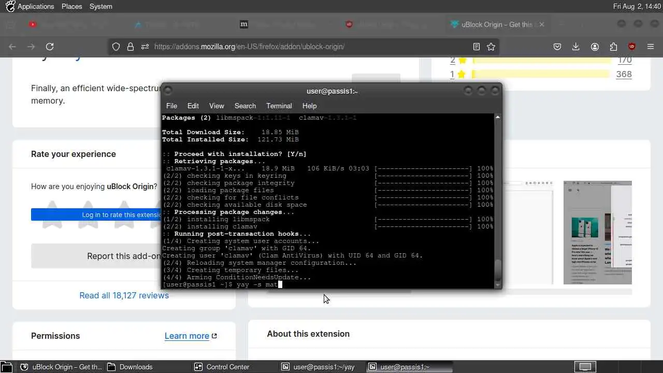
Task: Click the workspace switcher in bottom panel
Action: point(585,367)
